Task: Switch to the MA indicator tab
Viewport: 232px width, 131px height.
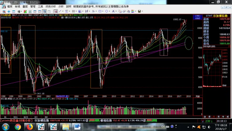Action: click(5, 117)
